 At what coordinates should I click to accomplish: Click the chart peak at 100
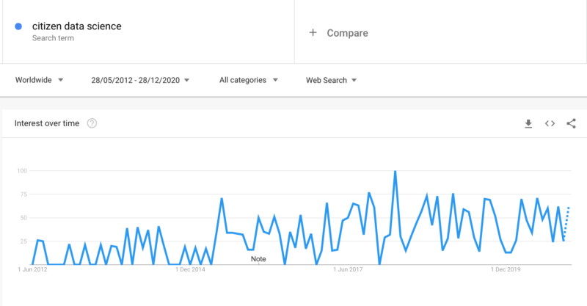tap(395, 172)
